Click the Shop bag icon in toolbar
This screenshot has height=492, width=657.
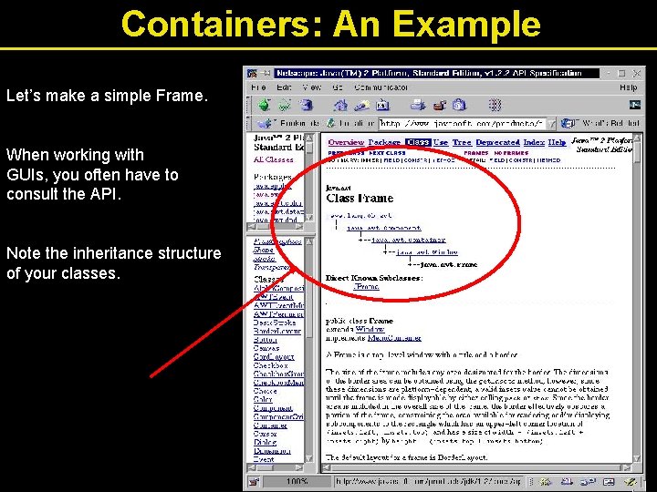coord(459,105)
